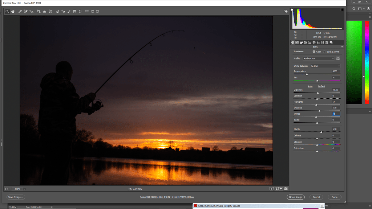
Task: Select the White Balance eyedropper tool
Action: 20,11
